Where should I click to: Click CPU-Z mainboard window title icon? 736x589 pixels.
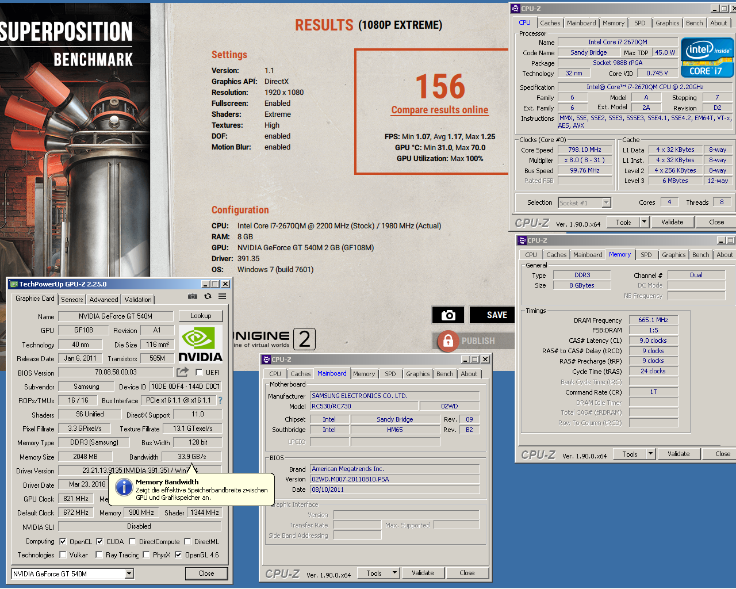pos(266,359)
